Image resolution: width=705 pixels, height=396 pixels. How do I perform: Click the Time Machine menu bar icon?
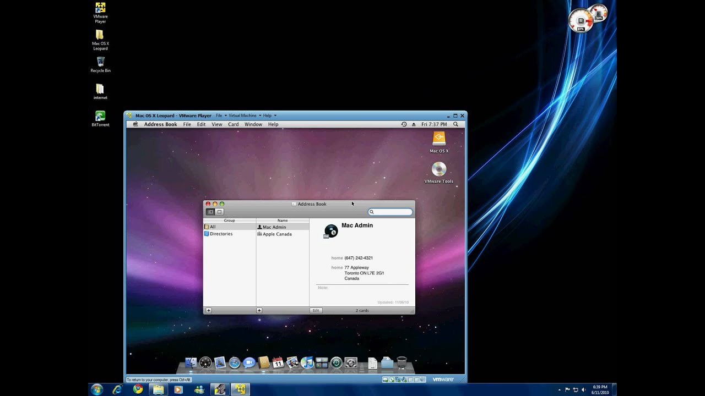(x=404, y=124)
